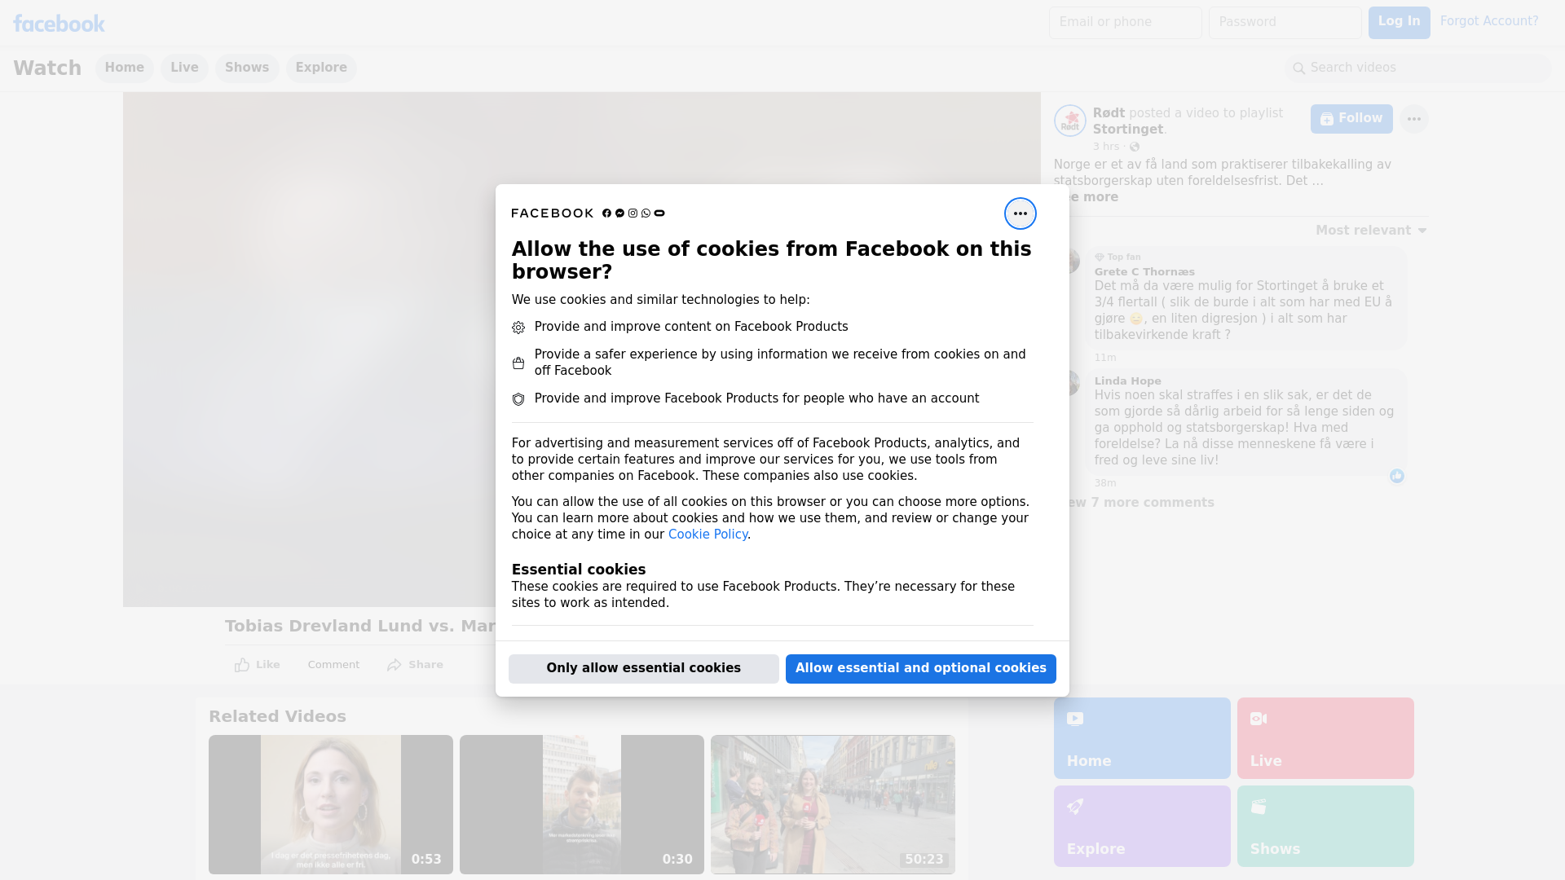The height and width of the screenshot is (880, 1565).
Task: Click the 11m comment timestamp
Action: pyautogui.click(x=1105, y=358)
